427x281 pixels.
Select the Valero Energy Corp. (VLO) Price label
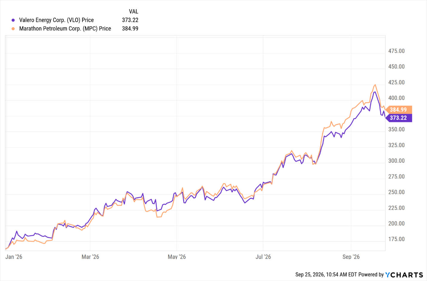56,20
